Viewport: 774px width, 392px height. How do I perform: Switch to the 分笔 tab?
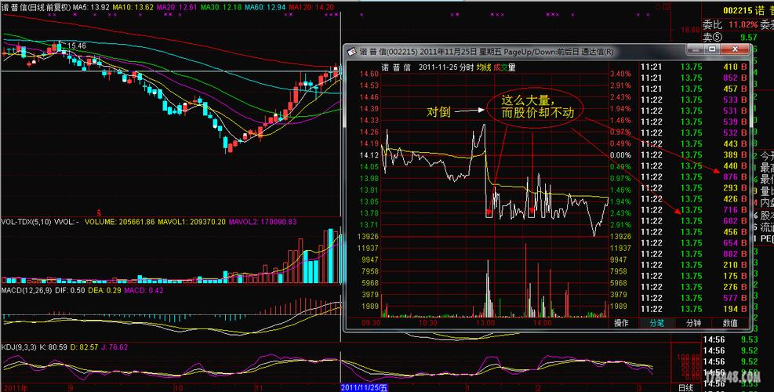[656, 323]
